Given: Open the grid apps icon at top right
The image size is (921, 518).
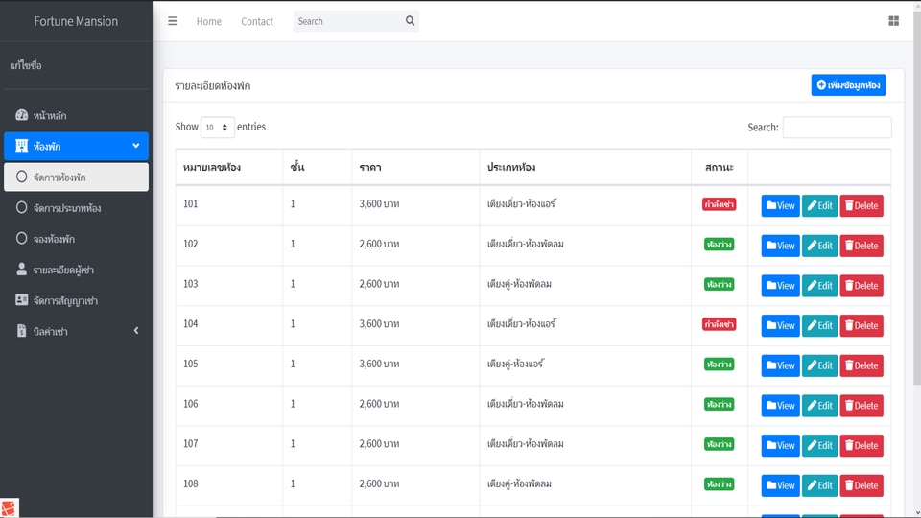Looking at the screenshot, I should tap(893, 21).
